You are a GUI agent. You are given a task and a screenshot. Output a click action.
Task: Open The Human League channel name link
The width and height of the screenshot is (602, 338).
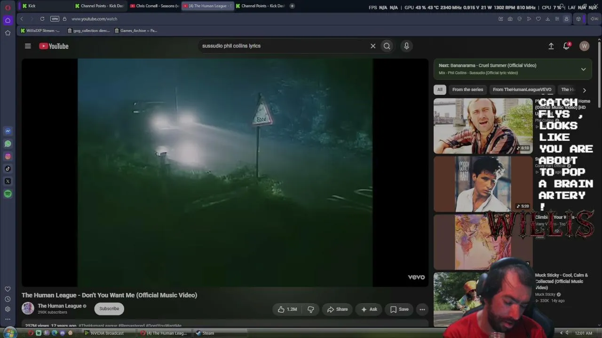click(x=60, y=306)
